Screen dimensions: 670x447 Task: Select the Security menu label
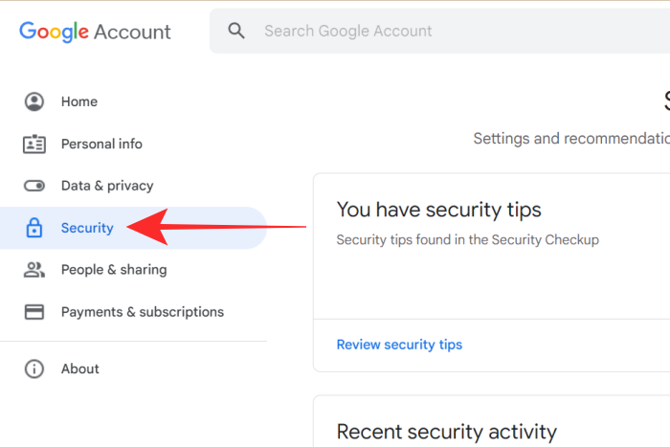point(87,228)
